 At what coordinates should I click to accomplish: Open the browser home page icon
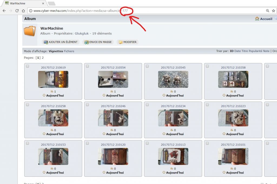click(23, 11)
